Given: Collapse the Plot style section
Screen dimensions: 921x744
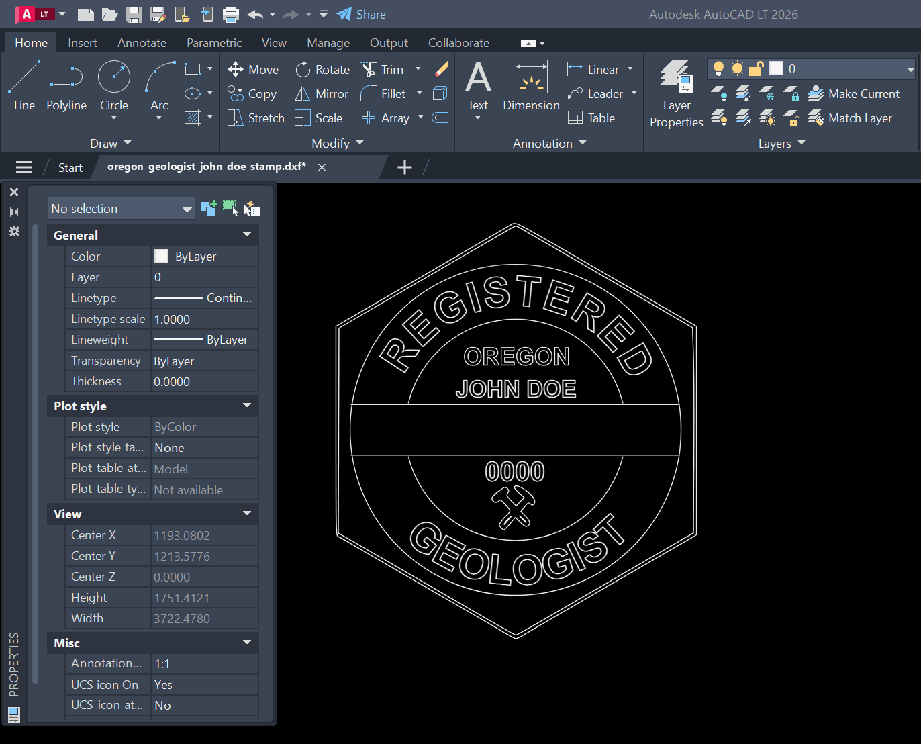Looking at the screenshot, I should [x=247, y=406].
